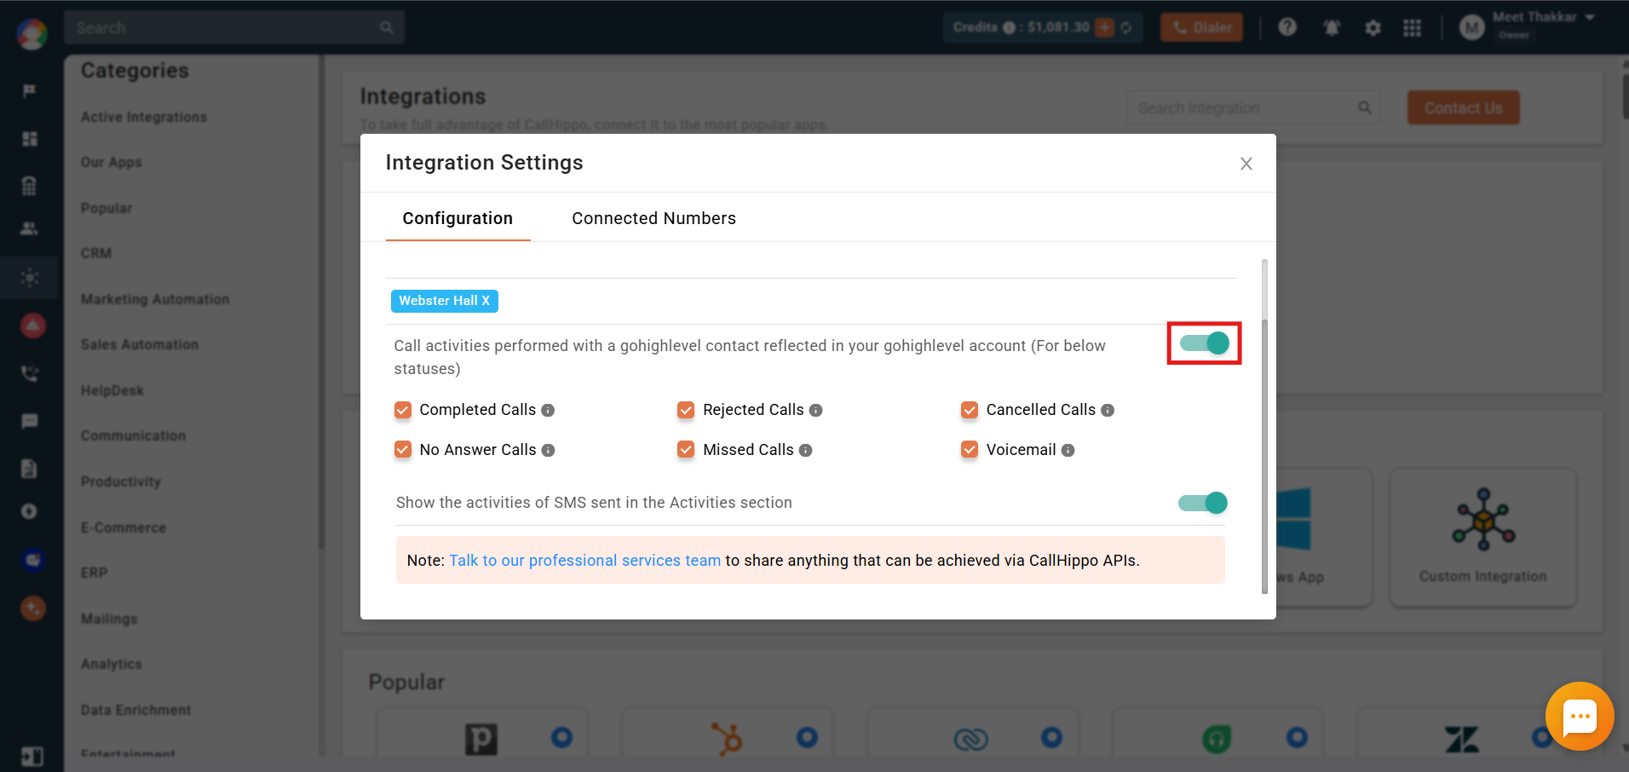Viewport: 1629px width, 772px height.
Task: Click info icon beside No Answer Calls
Action: 548,450
